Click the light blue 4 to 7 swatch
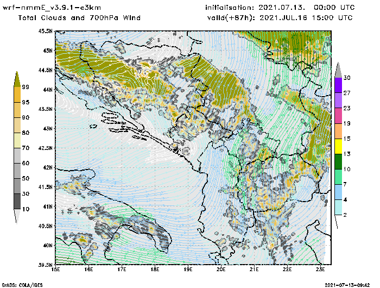Viewport: 380px width, 288px height. pyautogui.click(x=338, y=192)
